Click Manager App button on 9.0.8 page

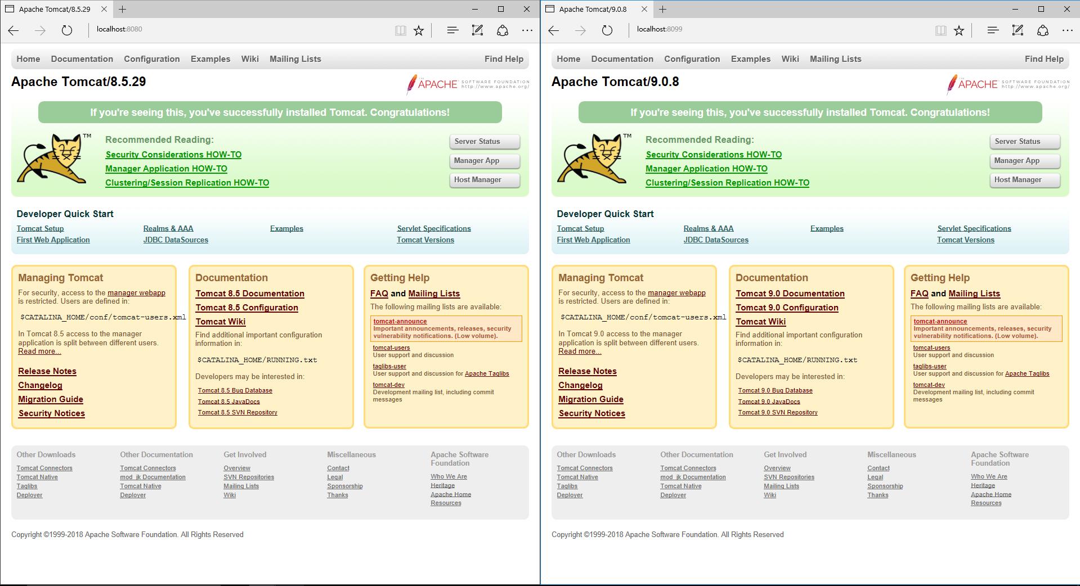pyautogui.click(x=1024, y=161)
